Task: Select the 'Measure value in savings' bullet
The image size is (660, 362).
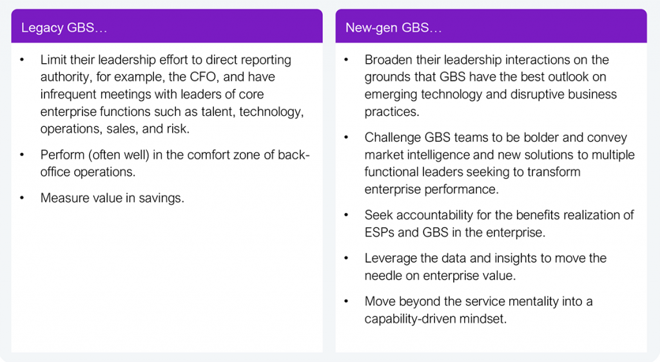Action: coord(112,198)
